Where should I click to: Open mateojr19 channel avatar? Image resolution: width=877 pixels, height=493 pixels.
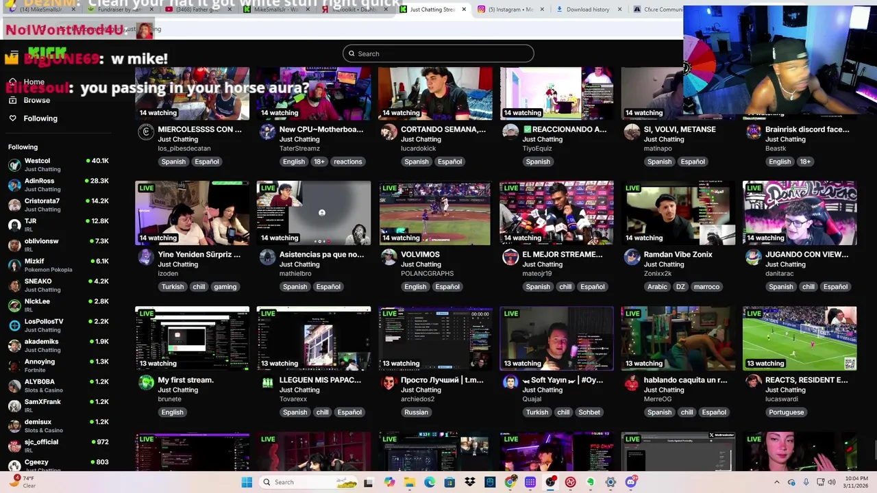tap(510, 257)
